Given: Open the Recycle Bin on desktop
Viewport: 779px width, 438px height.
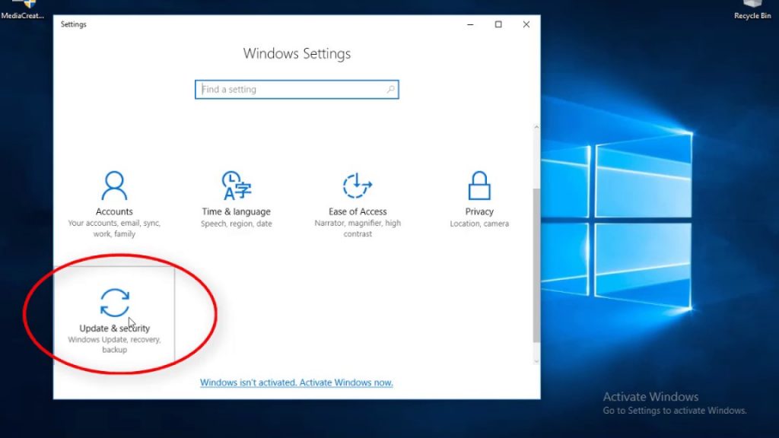Looking at the screenshot, I should pyautogui.click(x=752, y=8).
